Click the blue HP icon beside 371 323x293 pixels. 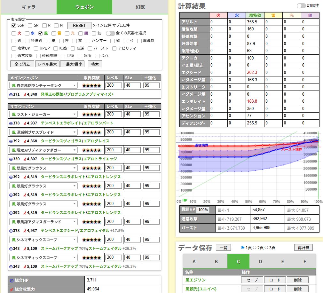click(x=11, y=95)
